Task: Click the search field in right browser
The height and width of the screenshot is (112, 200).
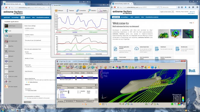Action: (x=168, y=7)
